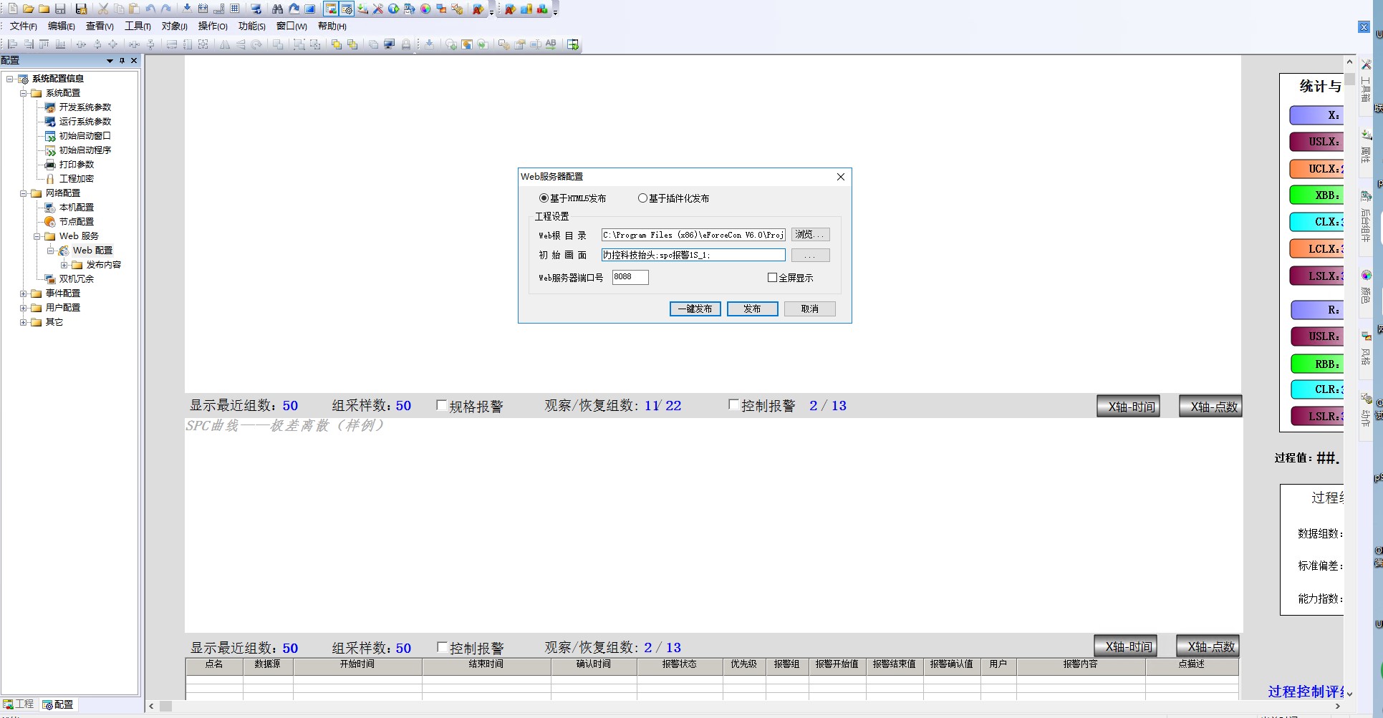Open 节点配置 in the config tree
Screen dimensions: 1383x718
pos(76,222)
